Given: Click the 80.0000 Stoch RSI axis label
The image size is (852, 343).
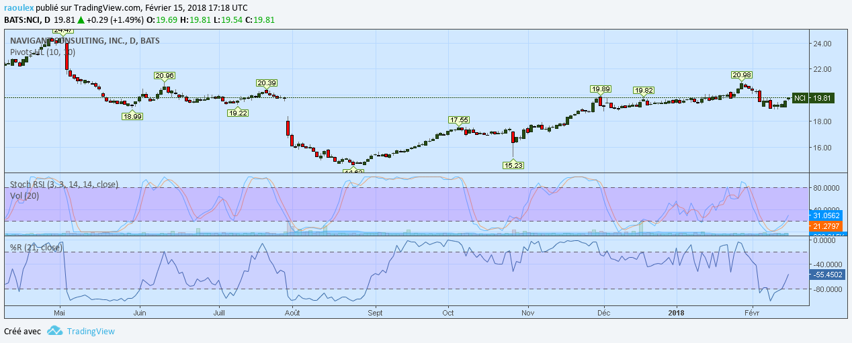Looking at the screenshot, I should coord(826,189).
